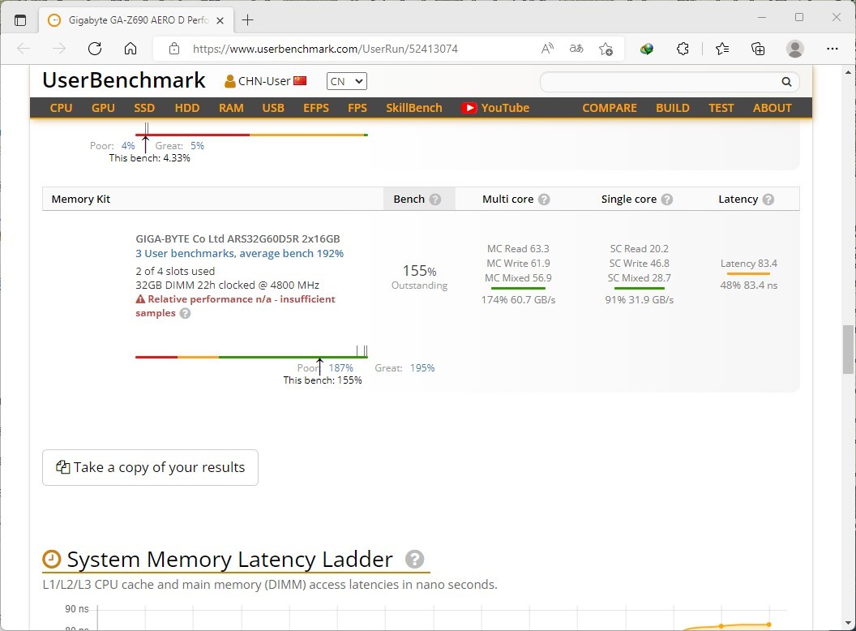Open the CPU menu item
The width and height of the screenshot is (856, 631).
61,108
